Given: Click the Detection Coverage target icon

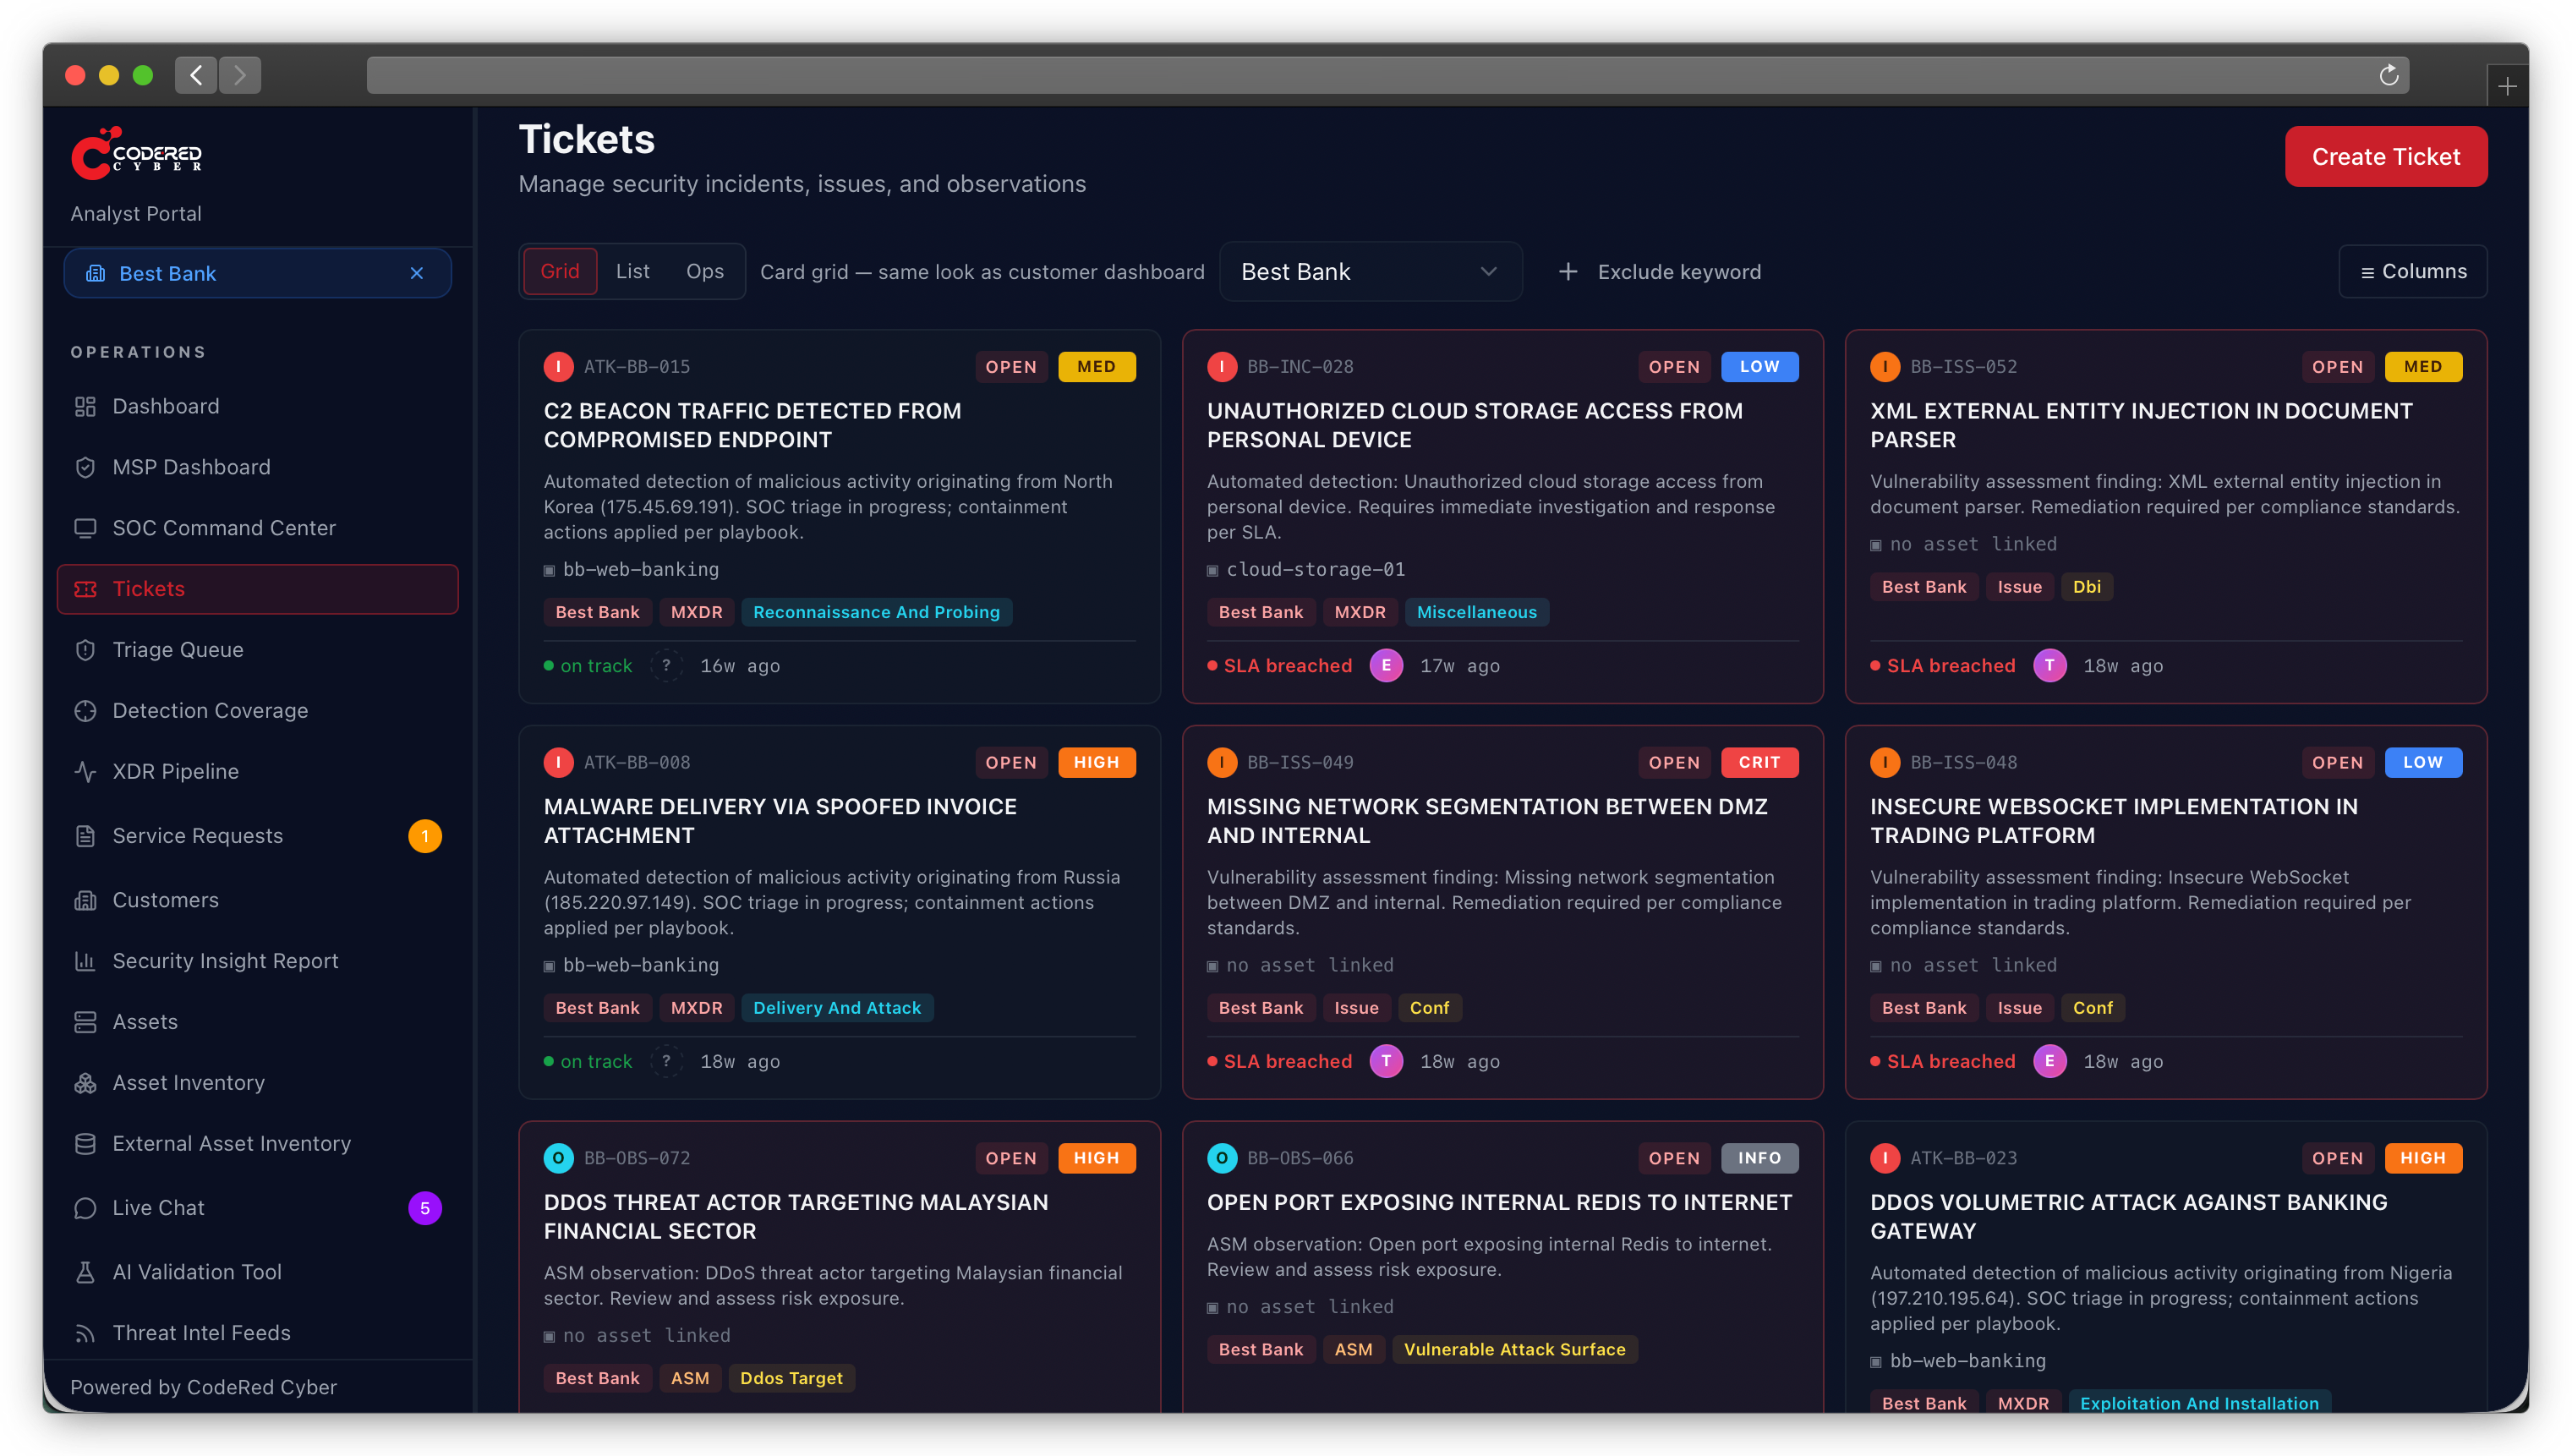Looking at the screenshot, I should (85, 711).
